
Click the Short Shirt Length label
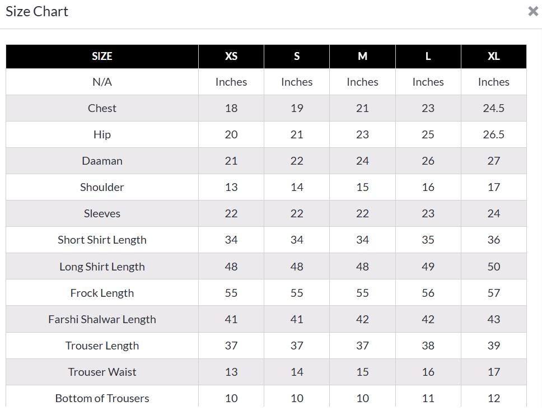102,240
